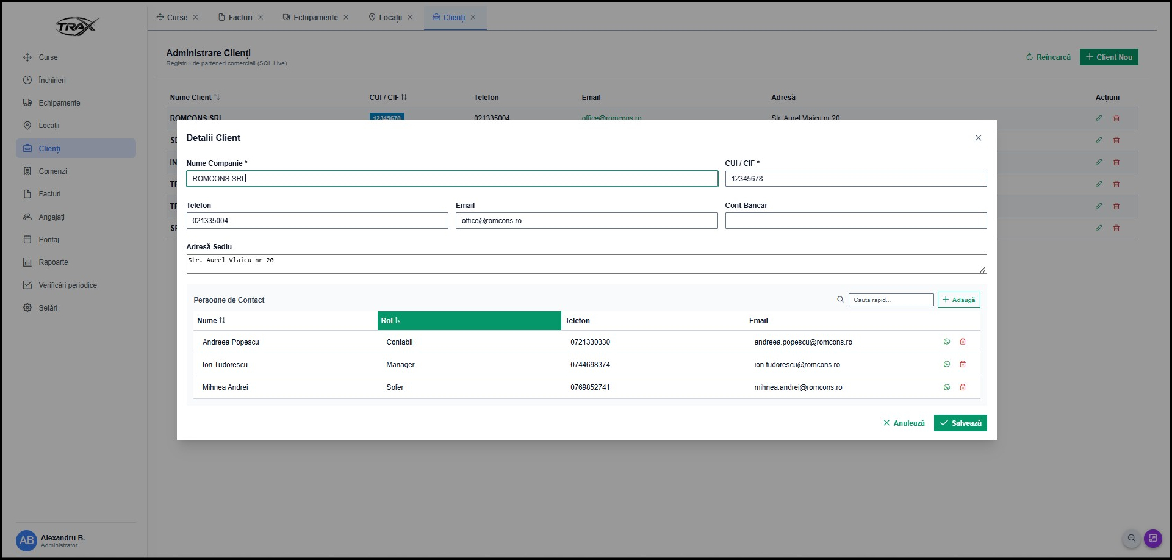Click the zoom magnifier icon bottom right
1172x560 pixels.
(x=1132, y=538)
